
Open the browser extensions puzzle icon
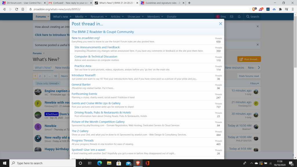click(280, 9)
